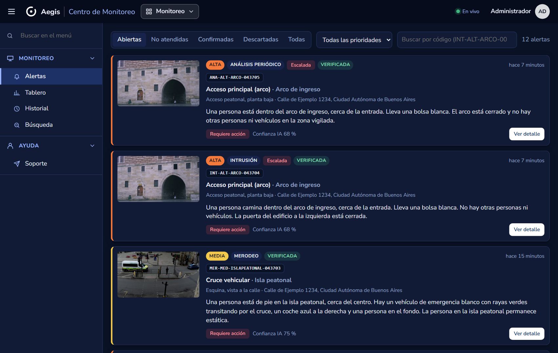Open Historial in the sidebar
The width and height of the screenshot is (558, 353).
tap(51, 108)
